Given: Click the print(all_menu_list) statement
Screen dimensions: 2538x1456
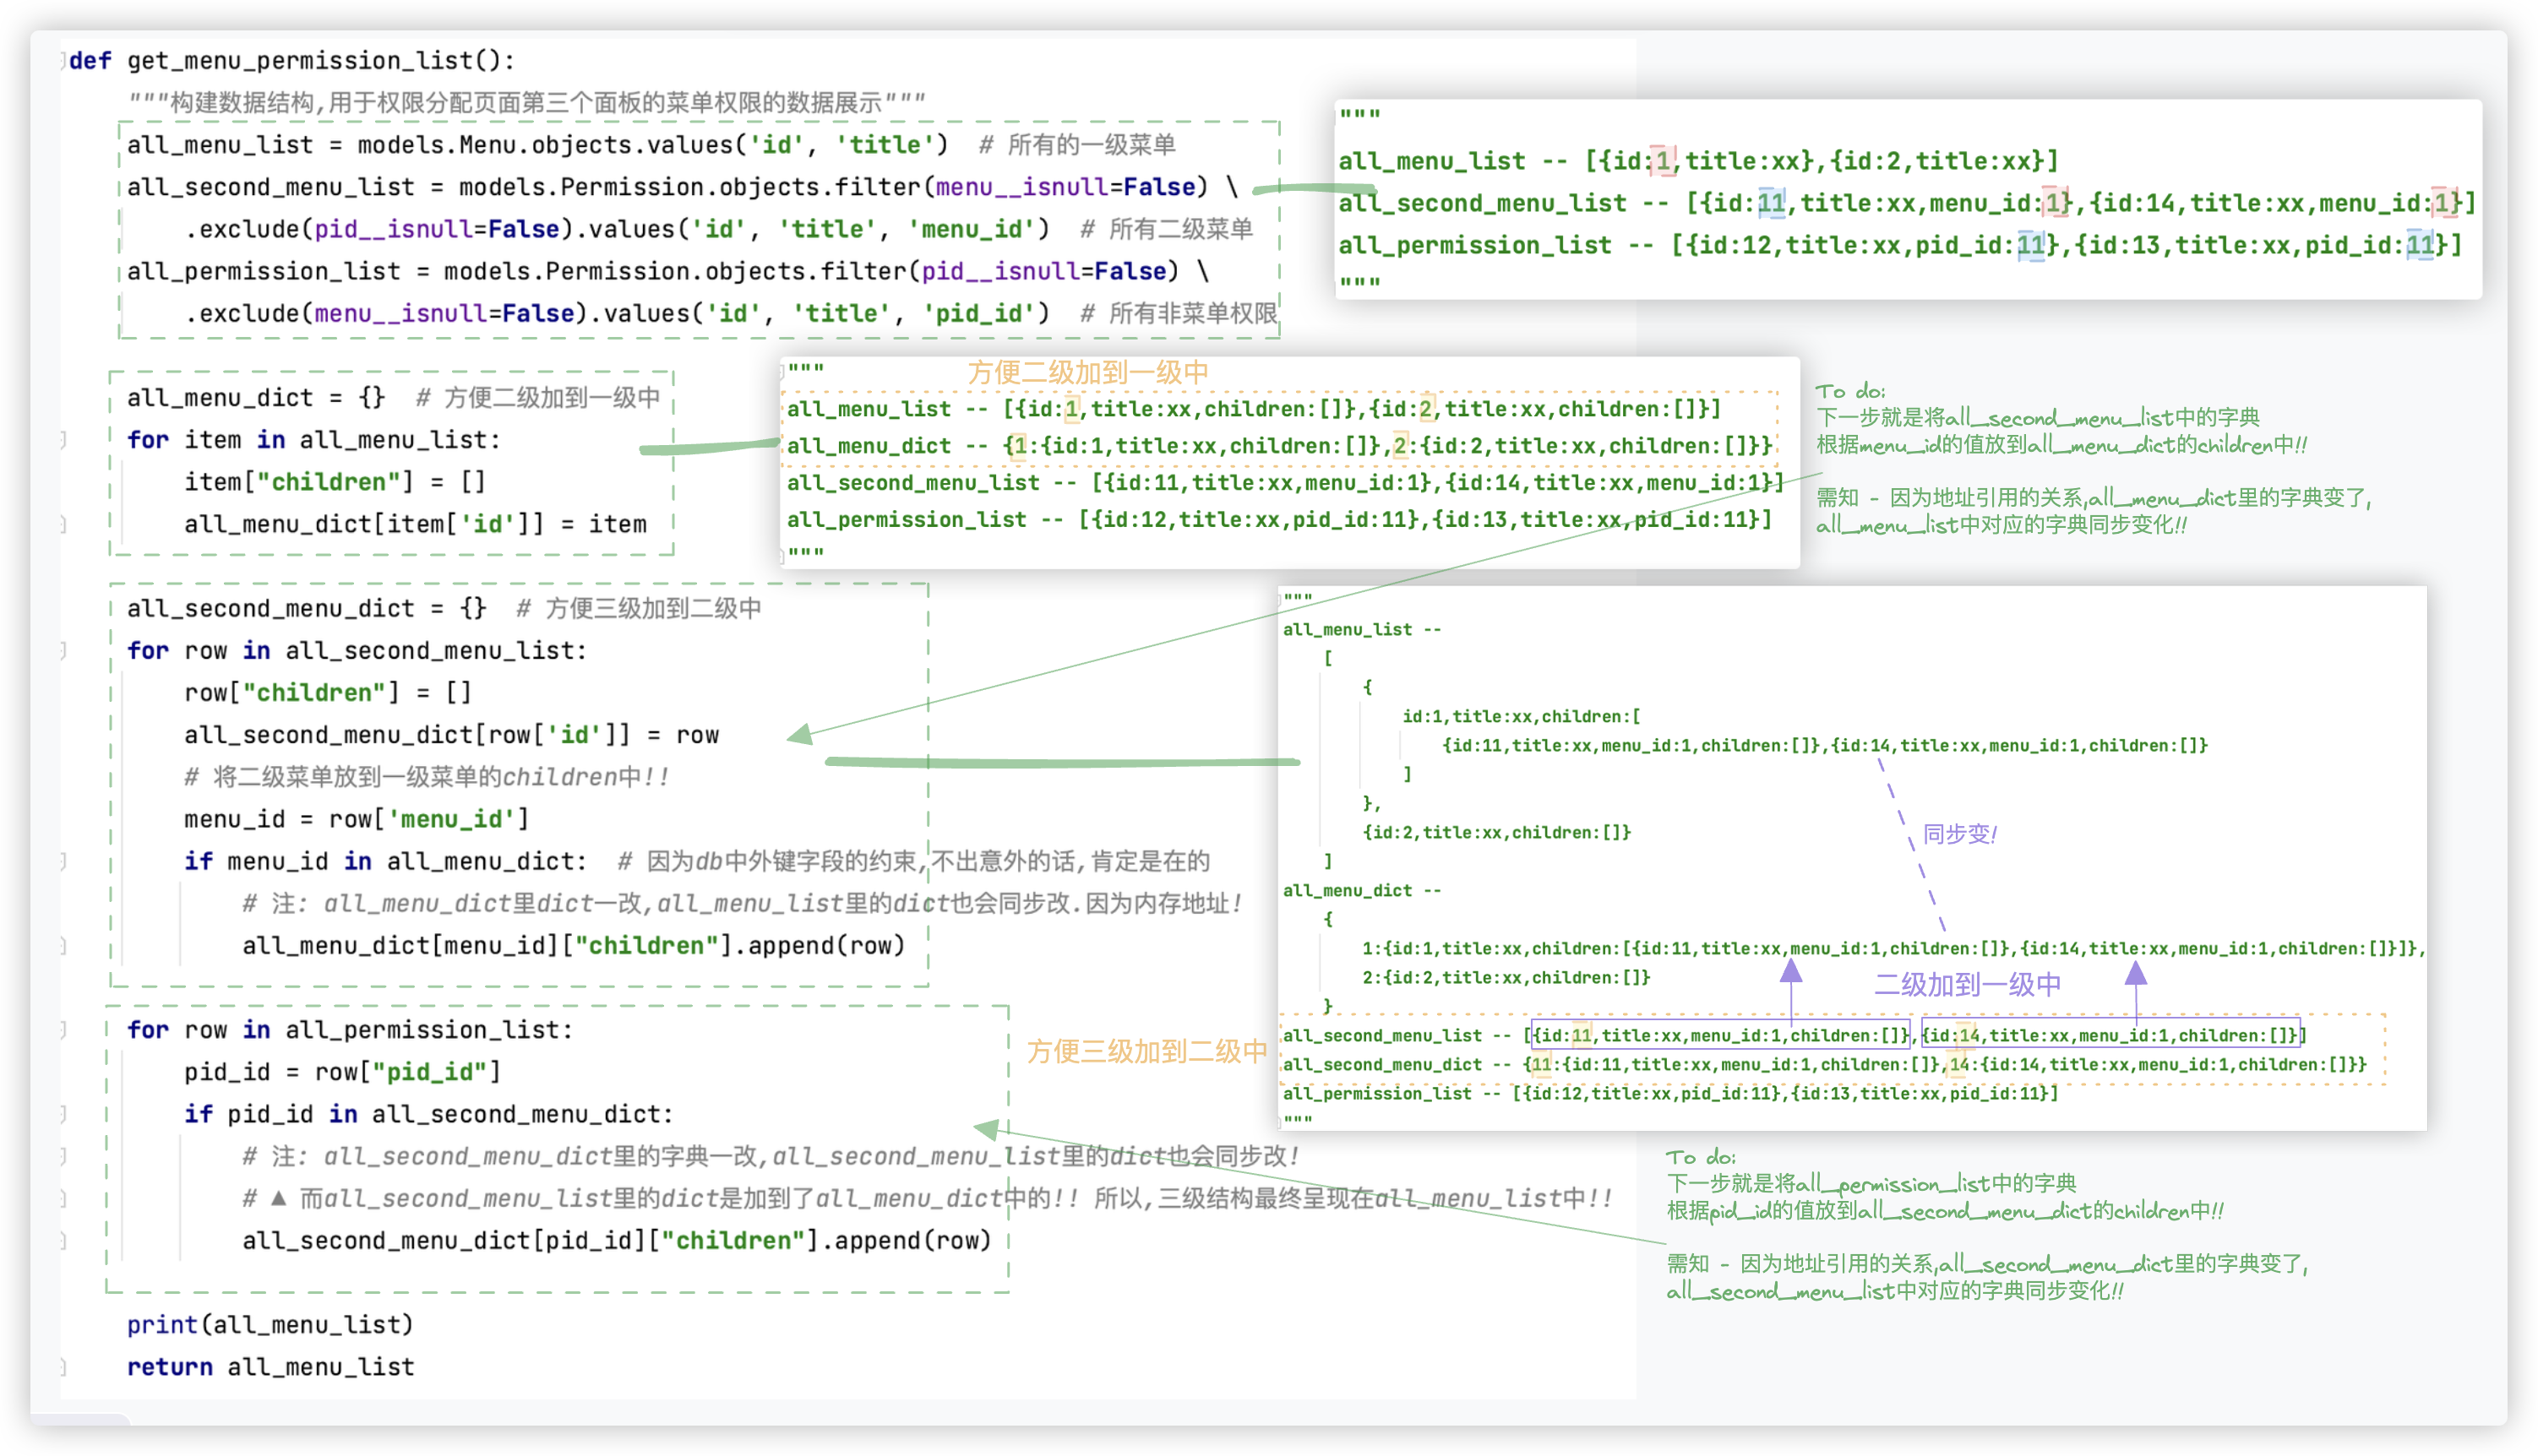Looking at the screenshot, I should tap(270, 1324).
